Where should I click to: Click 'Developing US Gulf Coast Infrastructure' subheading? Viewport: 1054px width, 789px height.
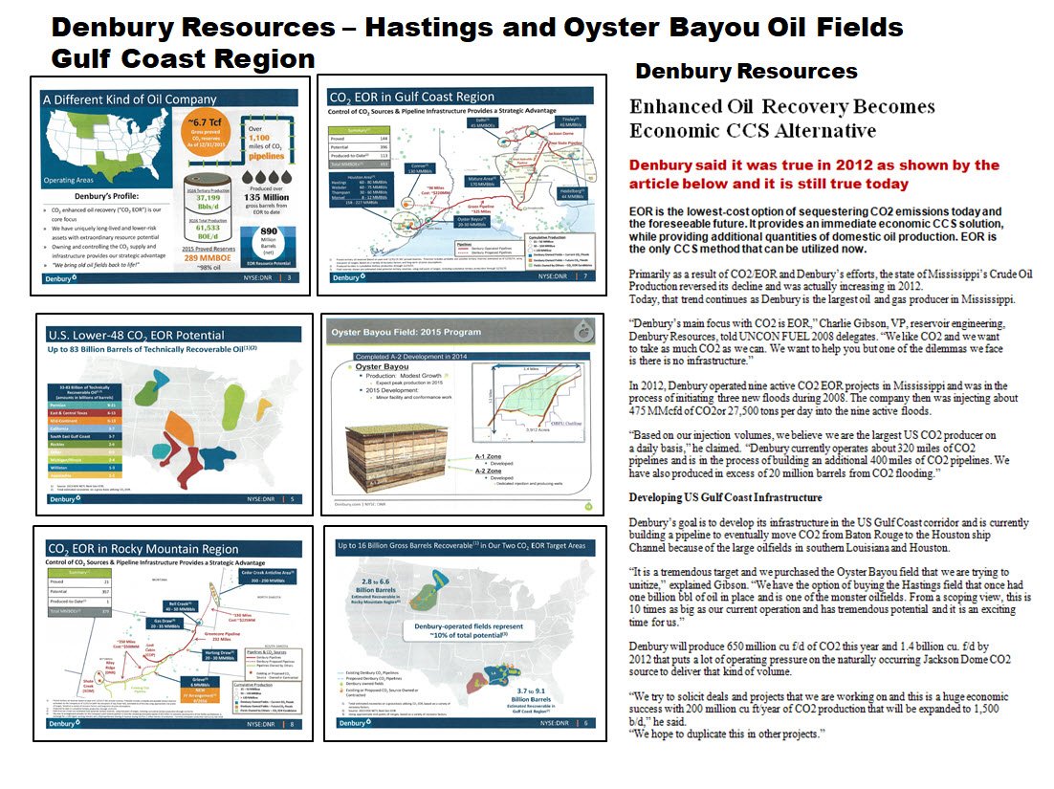click(725, 497)
